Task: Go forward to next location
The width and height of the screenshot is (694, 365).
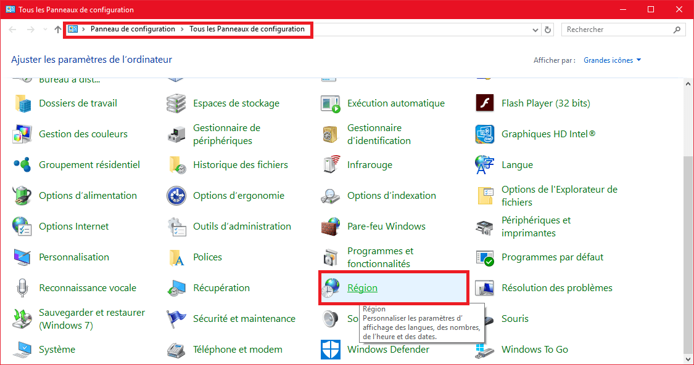Action: click(31, 30)
